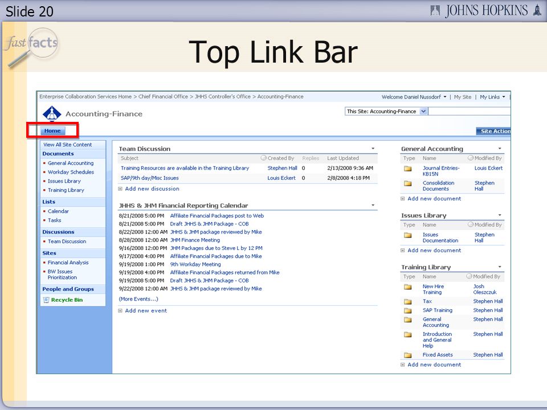The image size is (547, 410).
Task: Click Modified By column icon in General Accounting
Action: (x=470, y=158)
